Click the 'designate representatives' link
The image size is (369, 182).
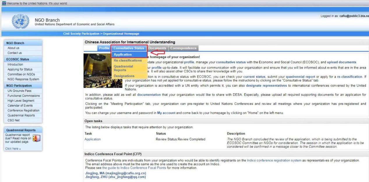point(267,85)
